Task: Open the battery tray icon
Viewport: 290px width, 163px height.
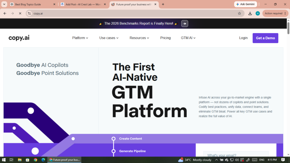Action: 221,160
